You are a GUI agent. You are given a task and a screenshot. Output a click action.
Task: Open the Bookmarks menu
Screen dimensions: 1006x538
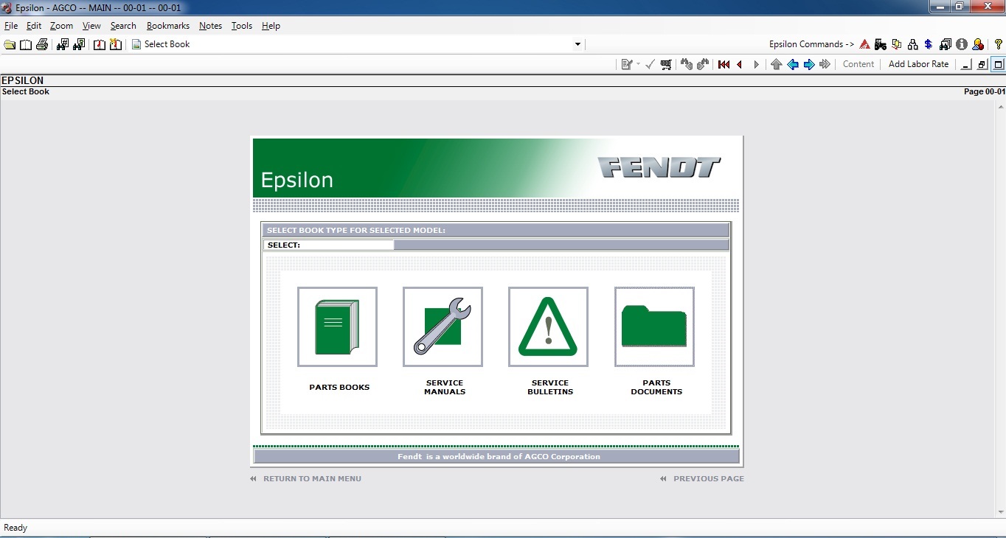(168, 26)
